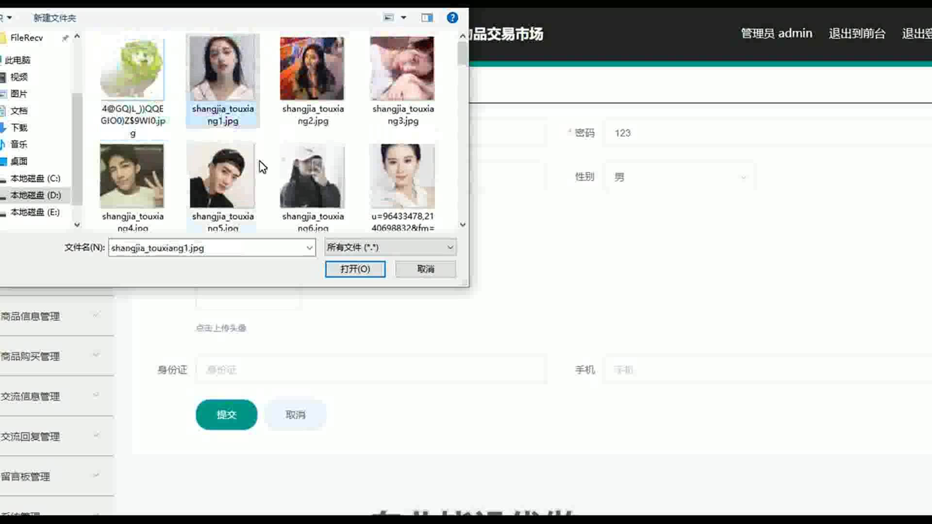
Task: Click the navigation pane scroll down arrow
Action: (x=77, y=225)
